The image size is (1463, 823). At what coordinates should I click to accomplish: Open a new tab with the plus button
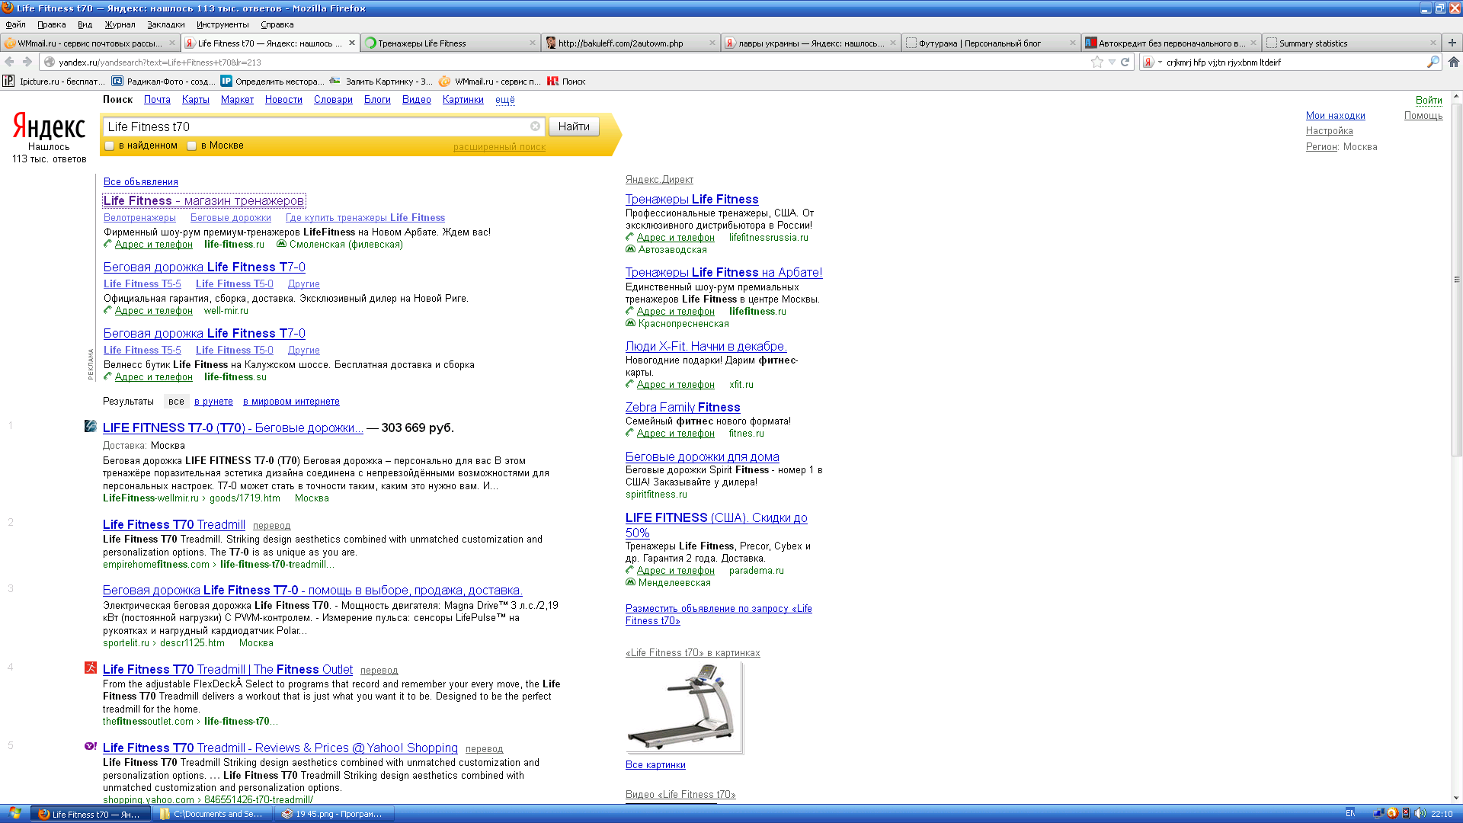[1452, 43]
